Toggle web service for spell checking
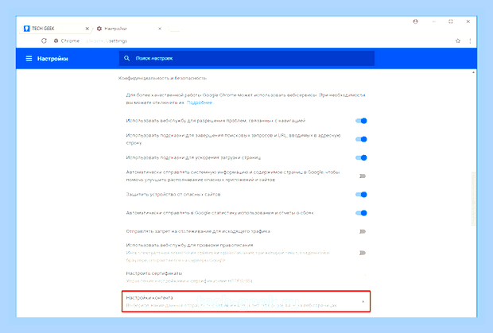The height and width of the screenshot is (333, 493). point(363,253)
